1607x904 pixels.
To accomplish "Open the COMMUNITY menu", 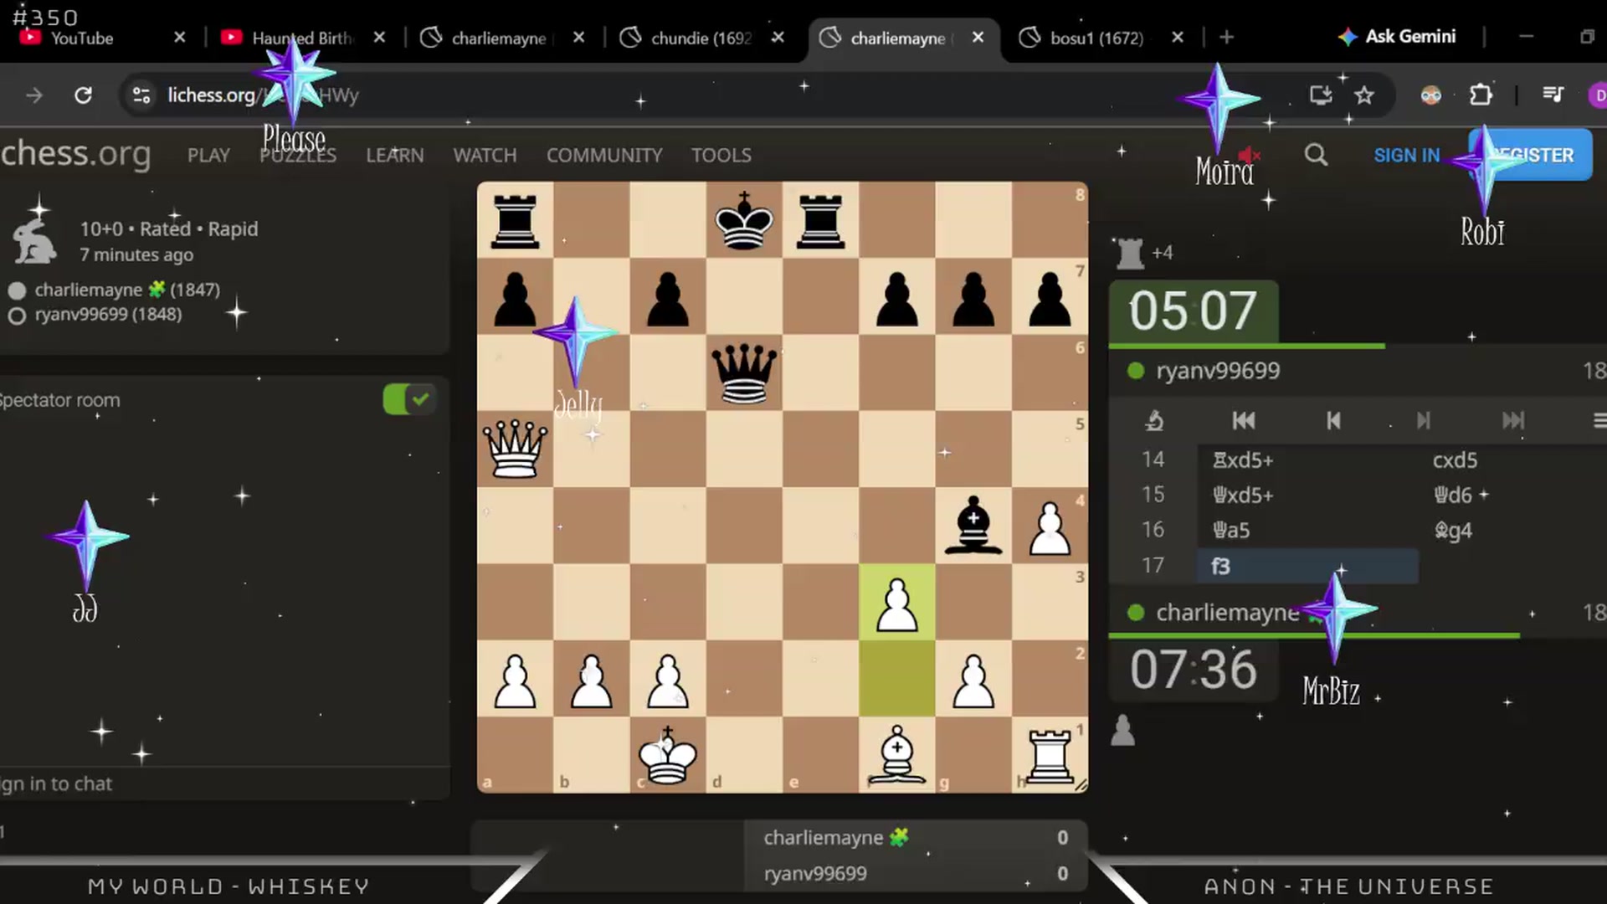I will (604, 156).
